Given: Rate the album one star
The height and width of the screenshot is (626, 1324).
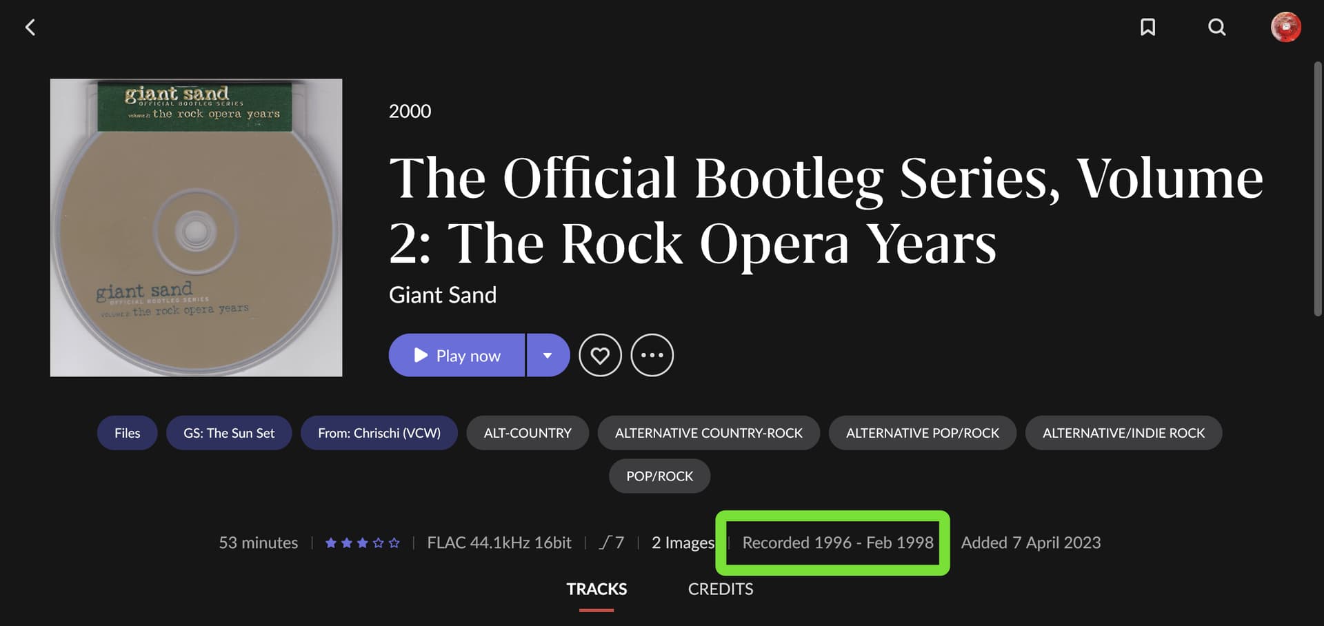Looking at the screenshot, I should point(331,543).
